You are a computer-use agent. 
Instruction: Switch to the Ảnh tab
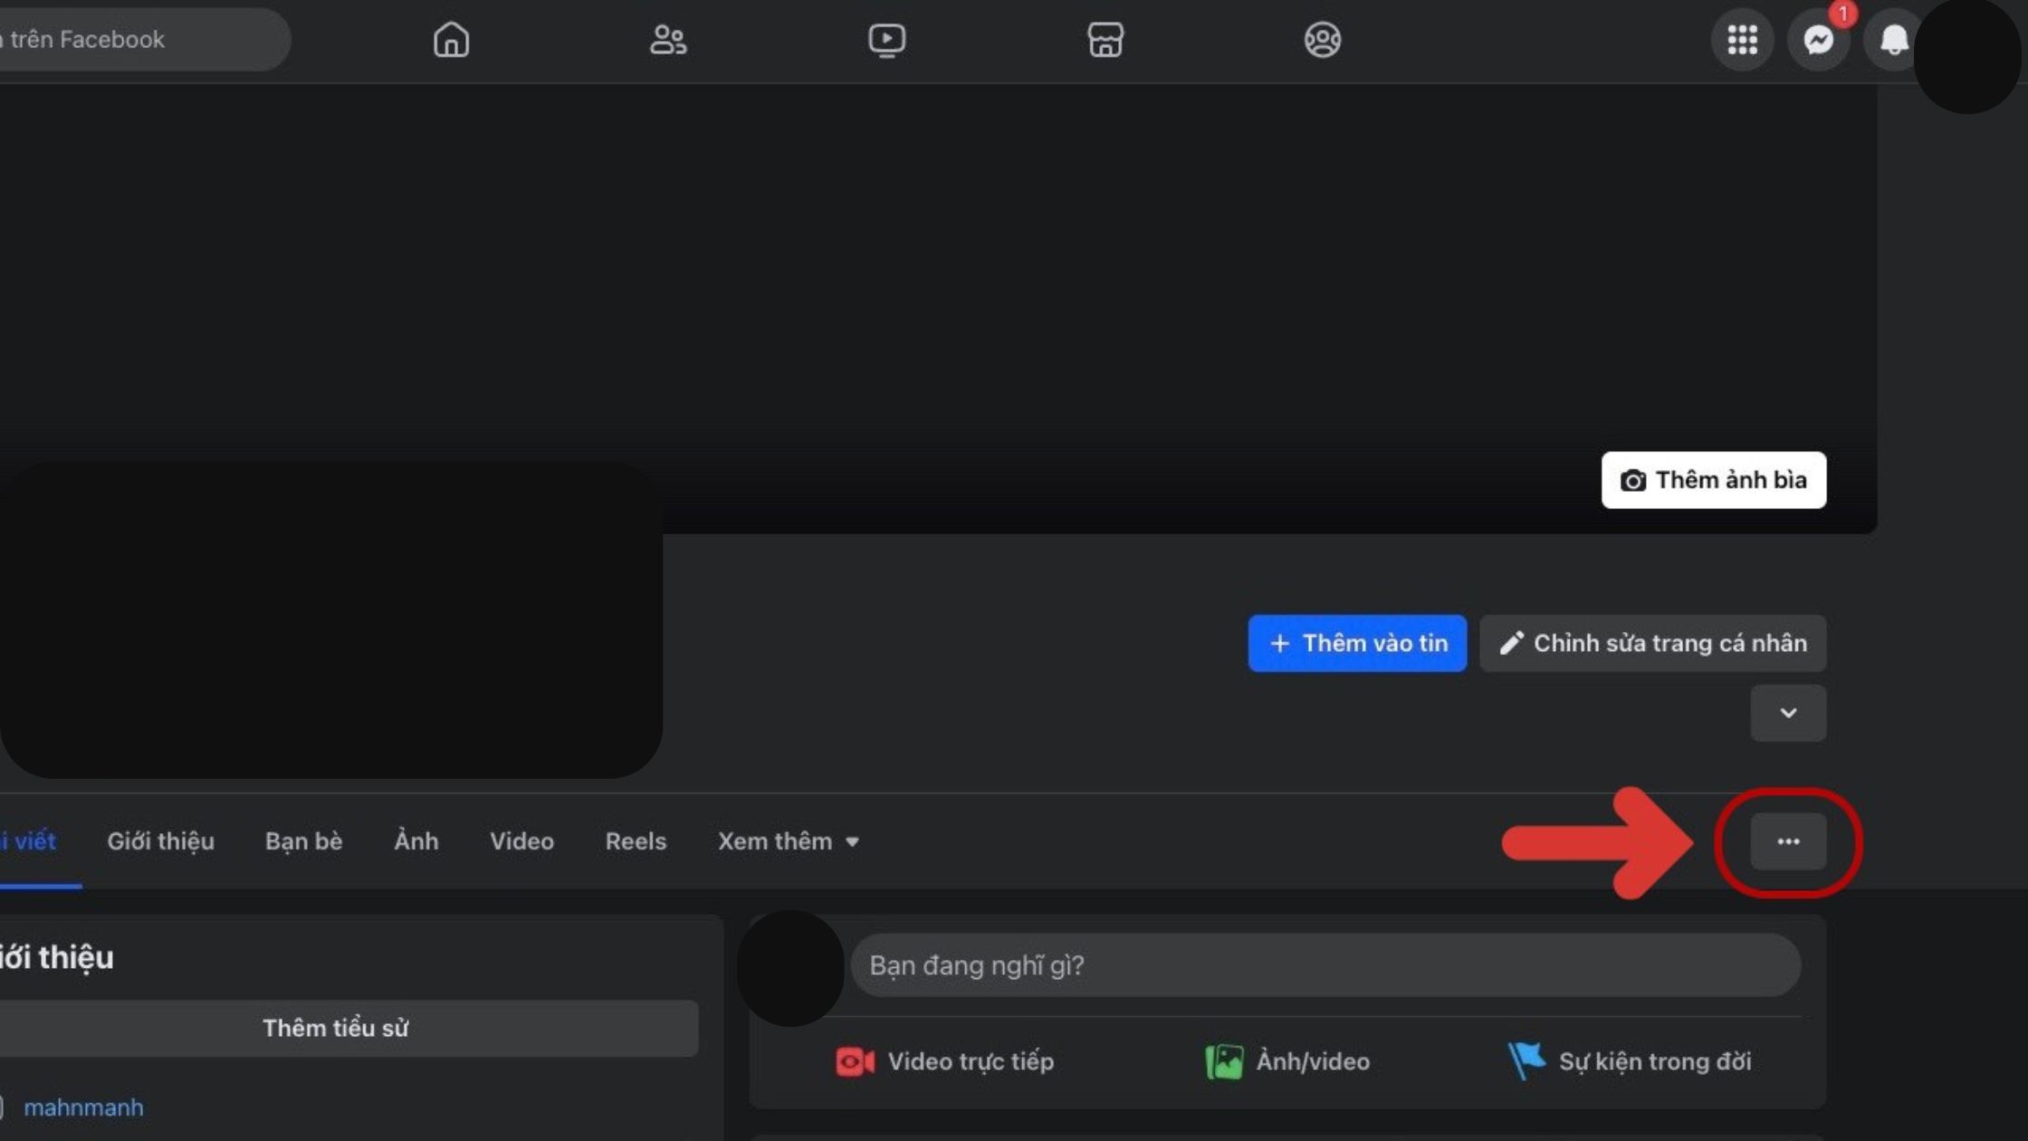[x=416, y=841]
